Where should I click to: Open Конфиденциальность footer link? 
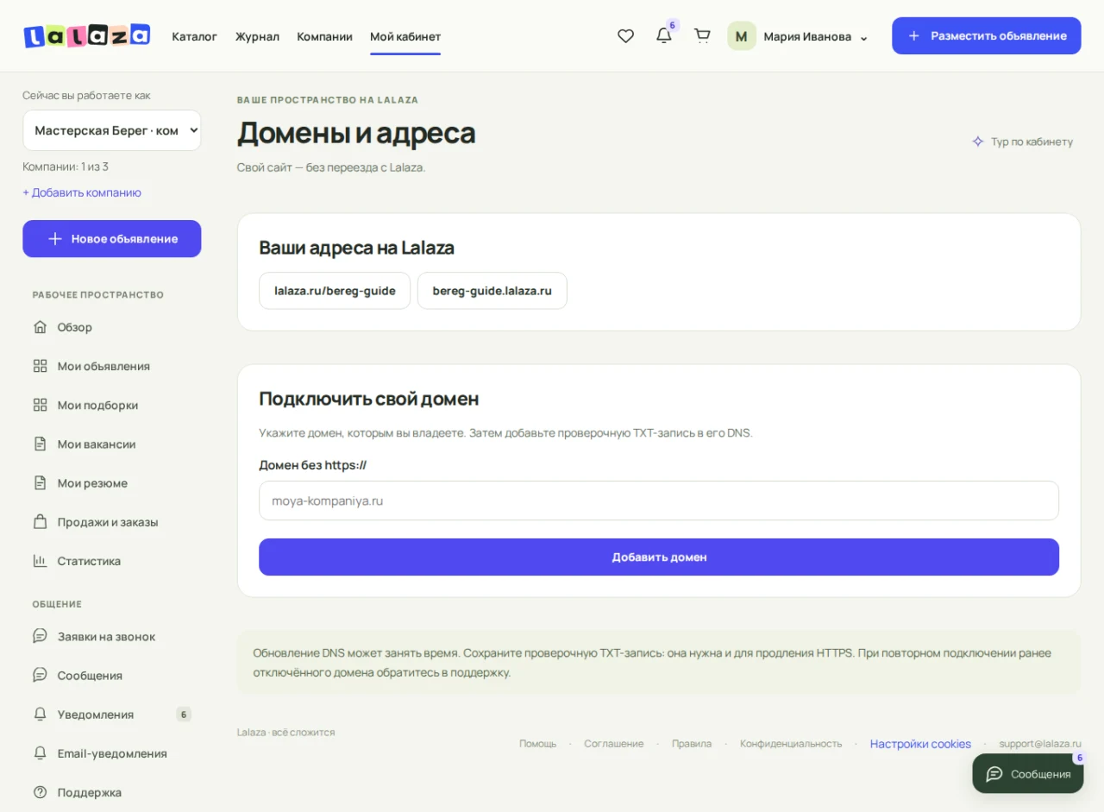click(x=791, y=744)
